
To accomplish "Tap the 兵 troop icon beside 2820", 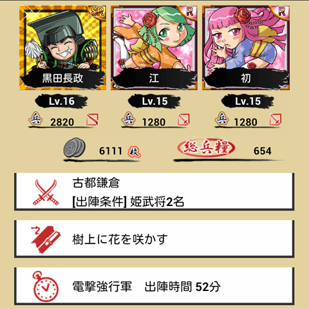I will click(x=35, y=118).
